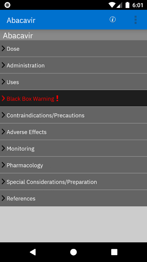Viewport: 147px width, 262px height.
Task: Expand the References section
Action: coord(73,198)
